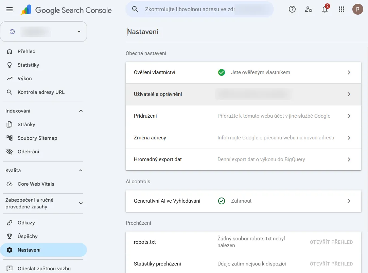Click Otevřít přehled for Statistiky procházení
The width and height of the screenshot is (368, 273).
[331, 264]
